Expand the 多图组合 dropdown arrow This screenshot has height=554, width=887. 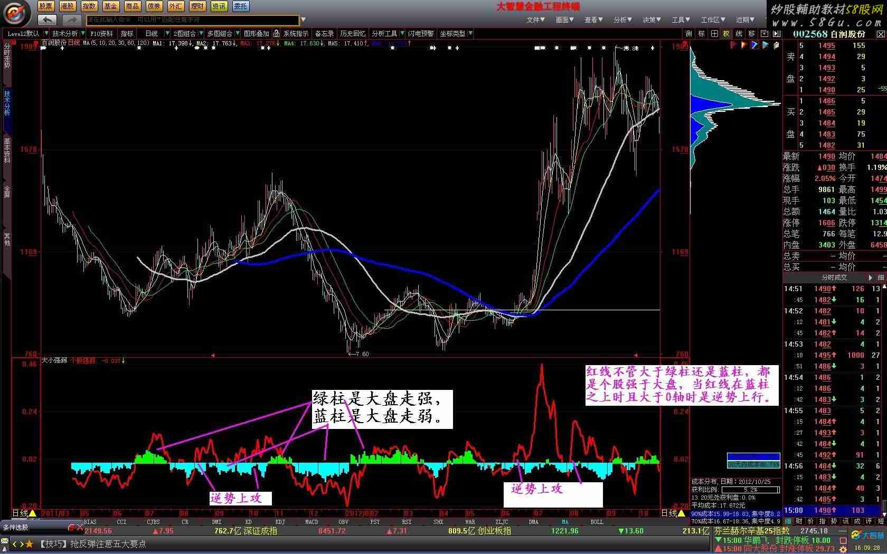(x=238, y=33)
